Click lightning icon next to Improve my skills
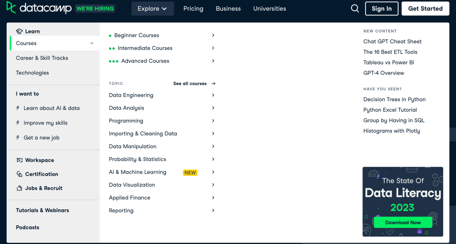This screenshot has width=456, height=244. (18, 123)
